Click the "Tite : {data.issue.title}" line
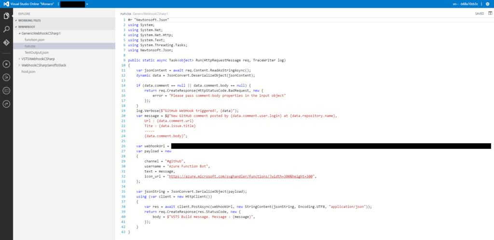Screen dimensions: 494x240 click(170, 126)
